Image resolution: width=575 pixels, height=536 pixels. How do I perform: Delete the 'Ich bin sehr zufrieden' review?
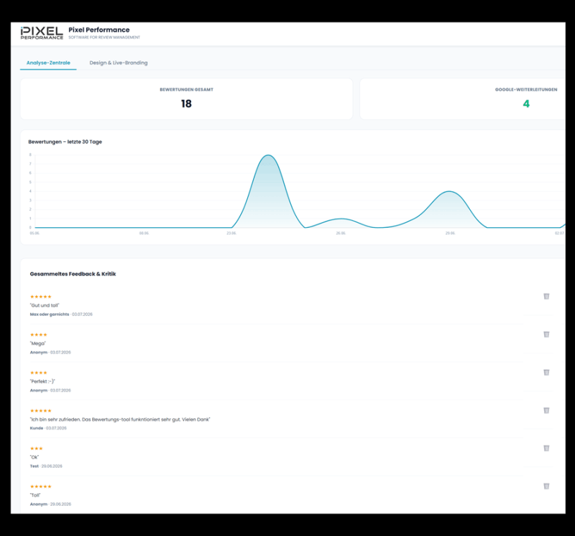[x=546, y=410]
